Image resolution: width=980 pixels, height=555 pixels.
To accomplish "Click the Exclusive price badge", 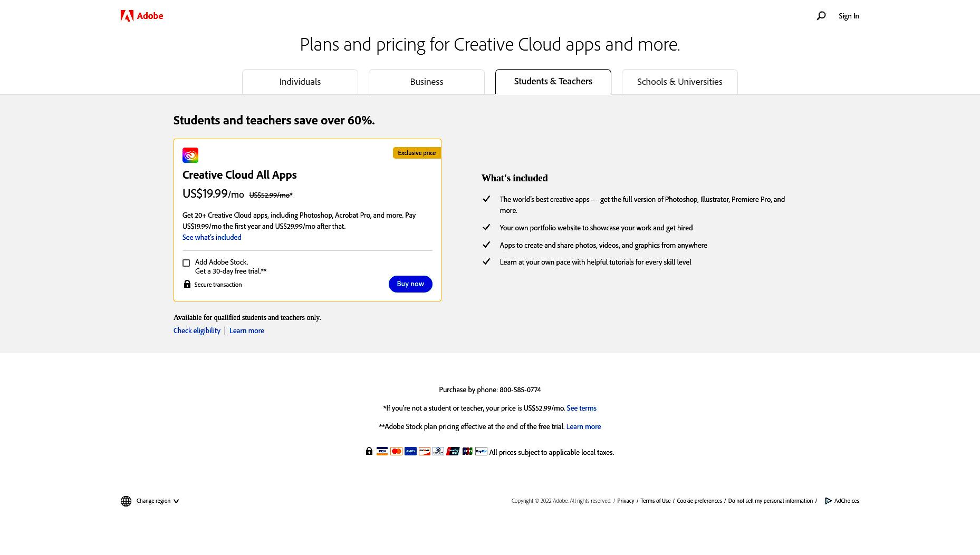I will point(417,153).
